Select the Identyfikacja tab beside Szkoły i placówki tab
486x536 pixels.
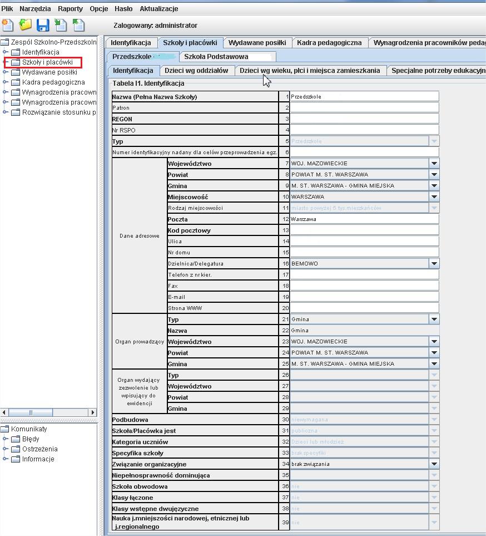pos(131,43)
